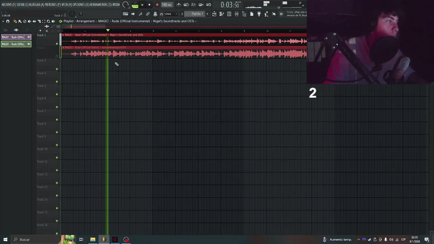434x244 pixels.
Task: Click the master pitch slider
Action: tap(81, 14)
